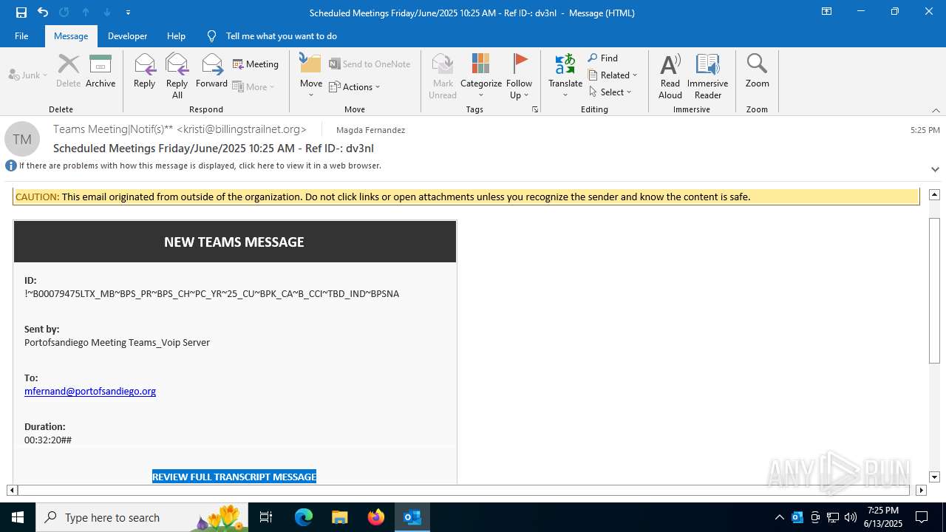
Task: Open the Categorize color menu
Action: tap(481, 76)
